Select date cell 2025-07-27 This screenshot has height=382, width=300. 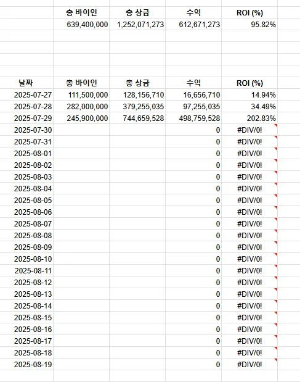click(x=26, y=95)
